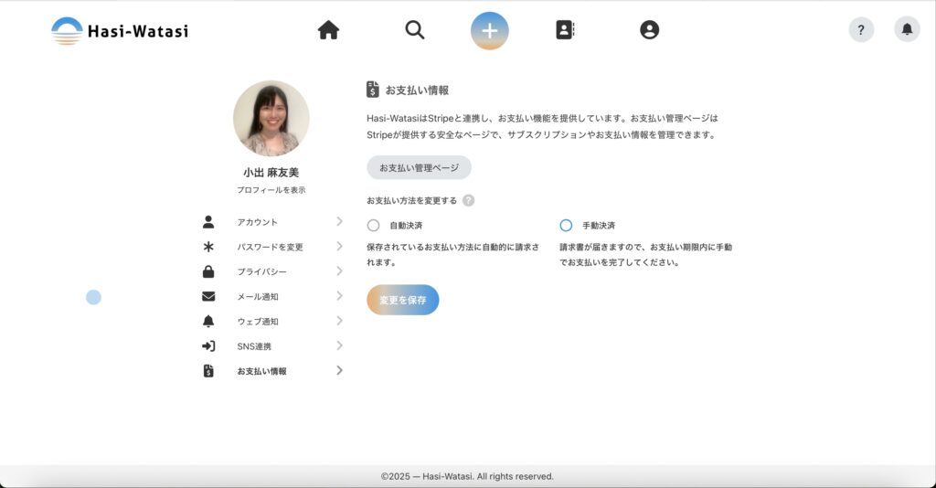Click the profile account icon in navbar
936x488 pixels.
point(649,30)
